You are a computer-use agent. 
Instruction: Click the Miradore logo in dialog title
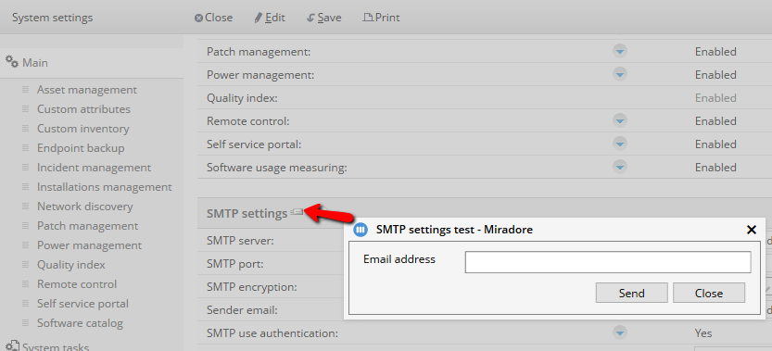[361, 230]
